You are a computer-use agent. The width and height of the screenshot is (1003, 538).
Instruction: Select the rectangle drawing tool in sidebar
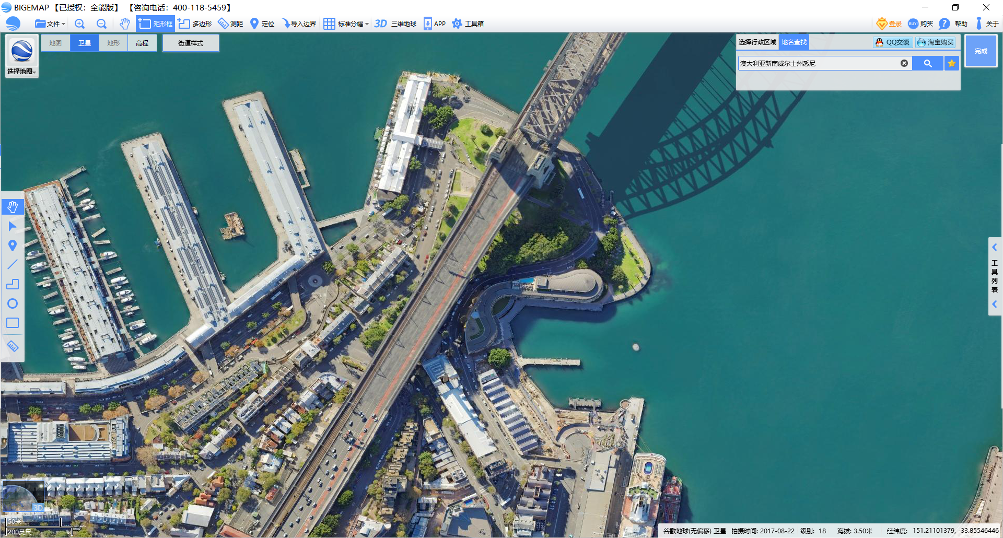point(13,323)
